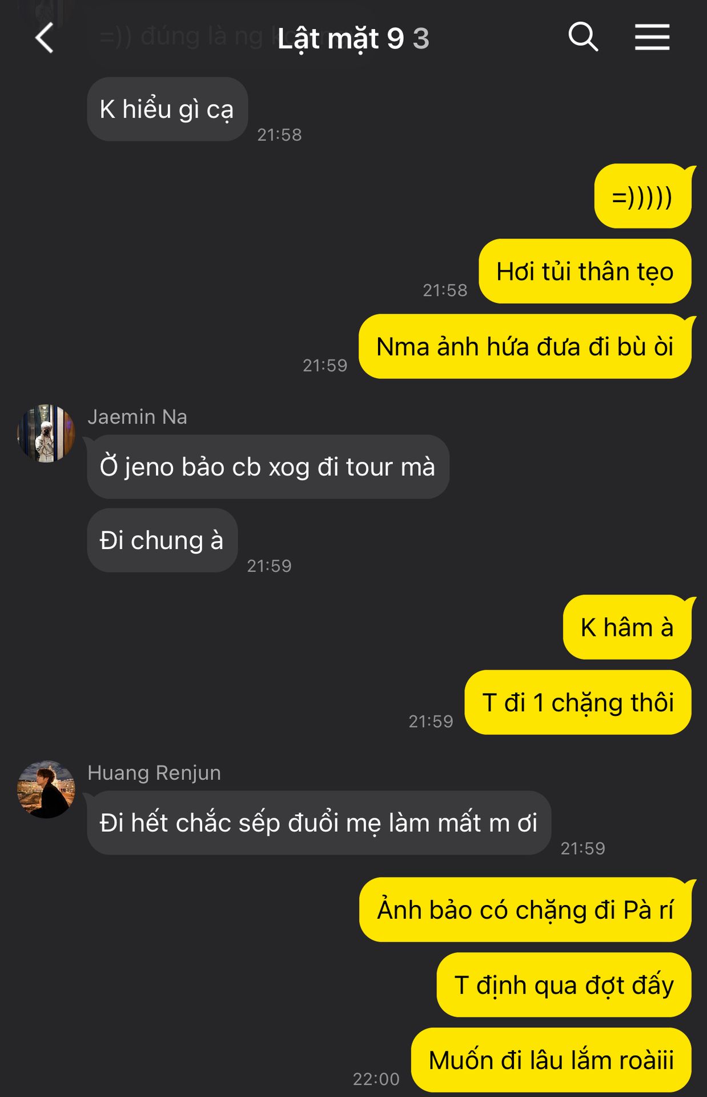
Task: Tap the 'Đi chung à' message bubble
Action: tap(162, 540)
